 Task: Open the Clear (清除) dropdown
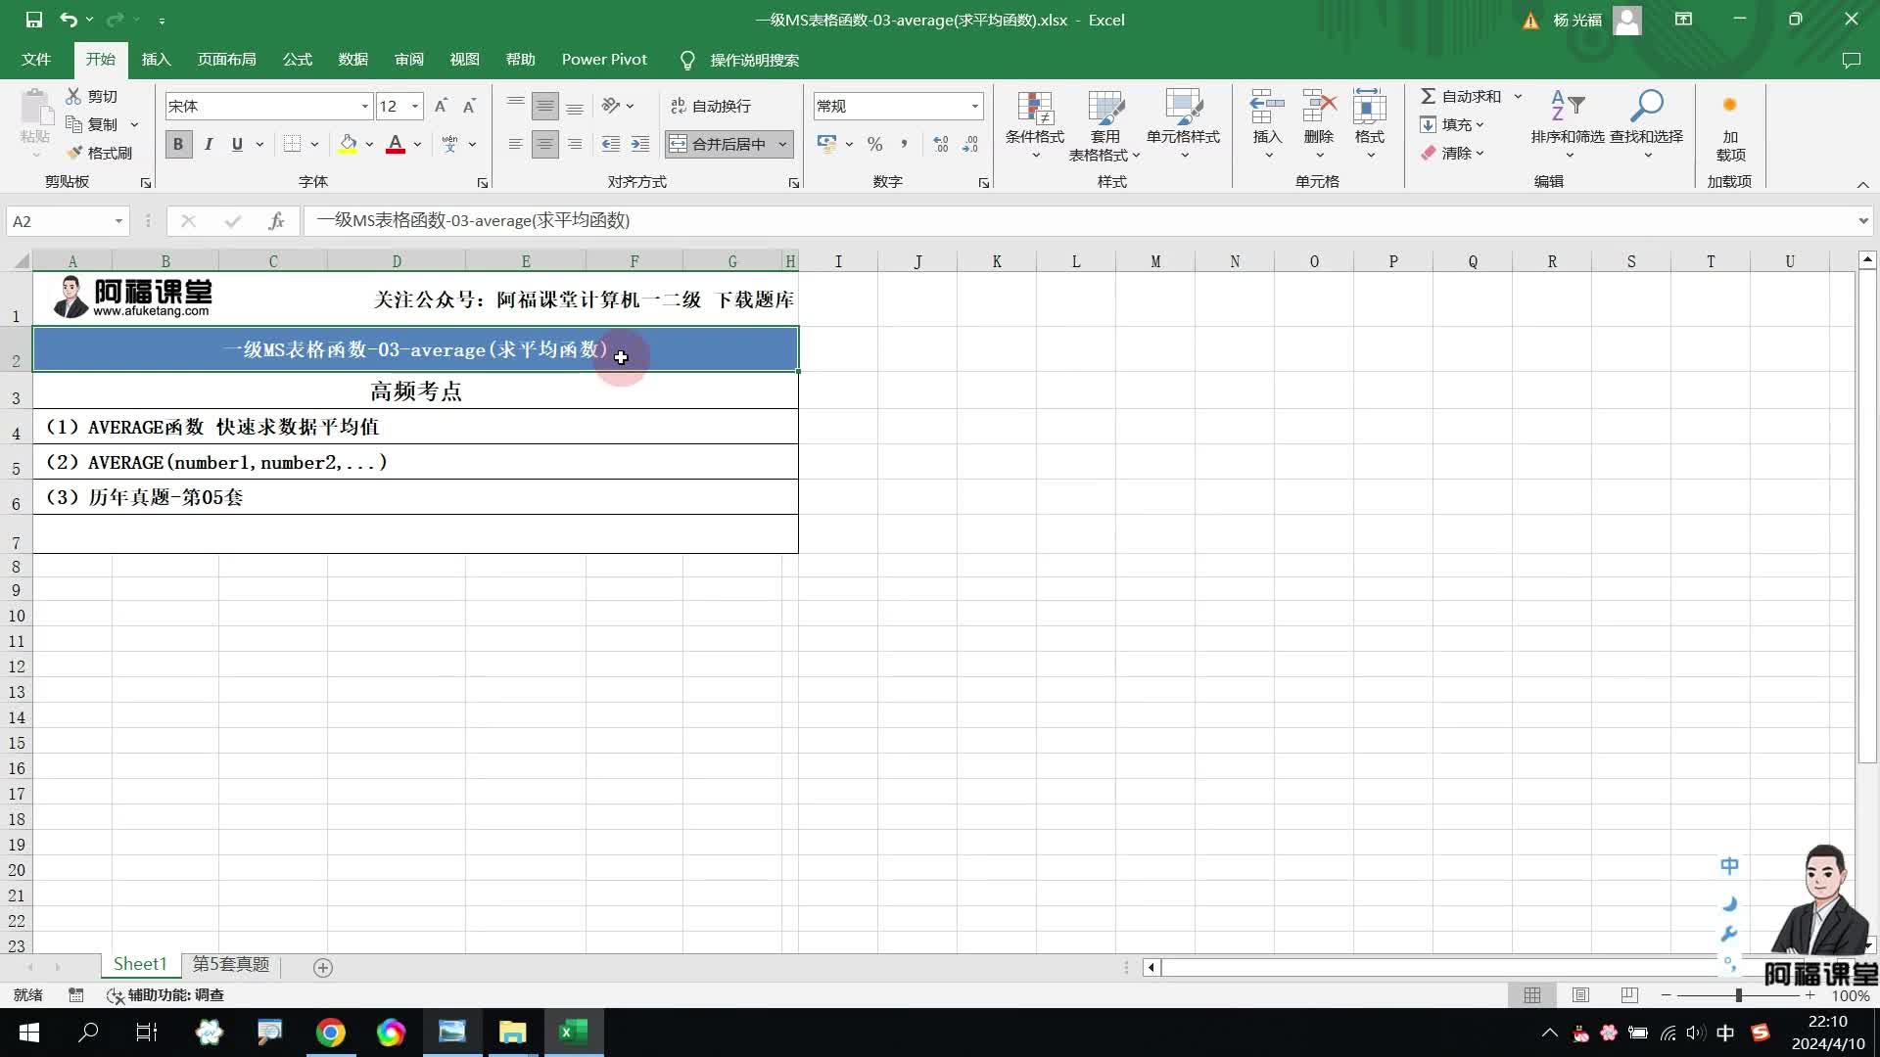click(x=1453, y=153)
